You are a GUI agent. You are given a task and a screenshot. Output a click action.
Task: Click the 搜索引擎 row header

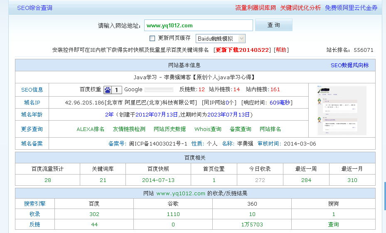tap(35, 204)
